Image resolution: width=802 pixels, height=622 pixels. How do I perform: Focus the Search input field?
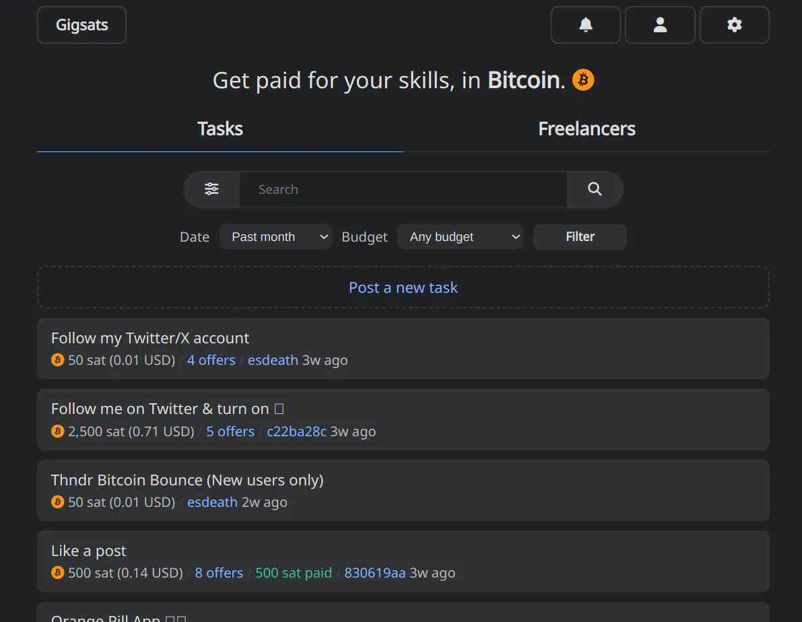403,189
